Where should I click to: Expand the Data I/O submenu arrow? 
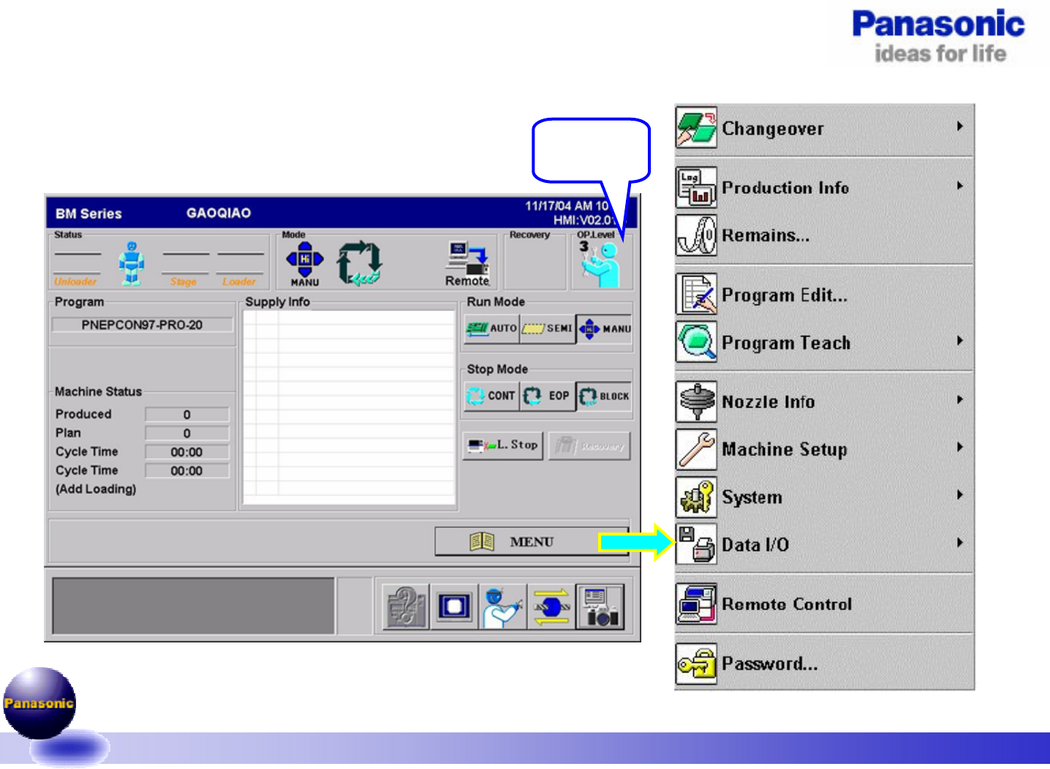959,542
